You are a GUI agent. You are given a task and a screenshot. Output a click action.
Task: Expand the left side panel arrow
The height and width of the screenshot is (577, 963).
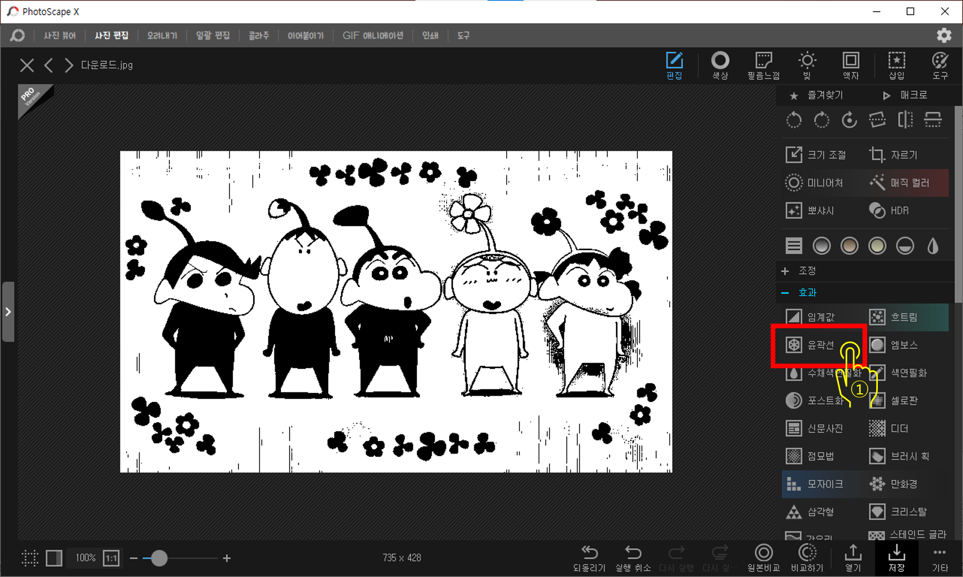(8, 311)
